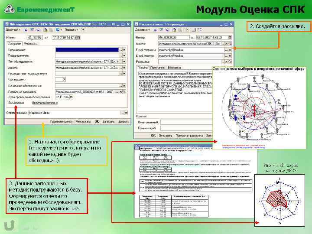Click ellipsis button of Ответственный Марченко Иван field
Viewport: 312px width, 234px height.
click(123, 113)
